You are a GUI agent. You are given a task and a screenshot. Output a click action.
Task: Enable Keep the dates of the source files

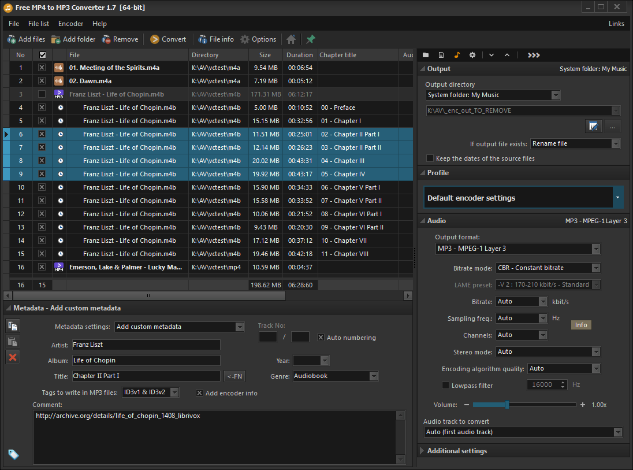430,158
